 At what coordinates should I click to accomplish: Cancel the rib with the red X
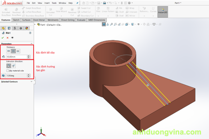coord(8,38)
